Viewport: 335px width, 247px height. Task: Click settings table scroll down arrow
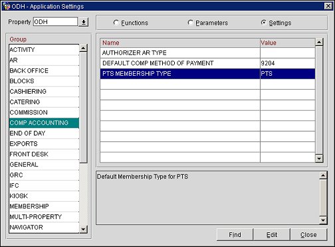click(x=319, y=158)
